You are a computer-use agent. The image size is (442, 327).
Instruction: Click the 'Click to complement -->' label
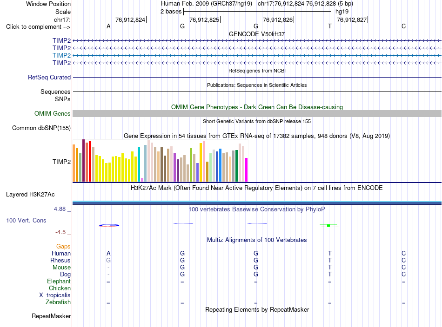(38, 27)
